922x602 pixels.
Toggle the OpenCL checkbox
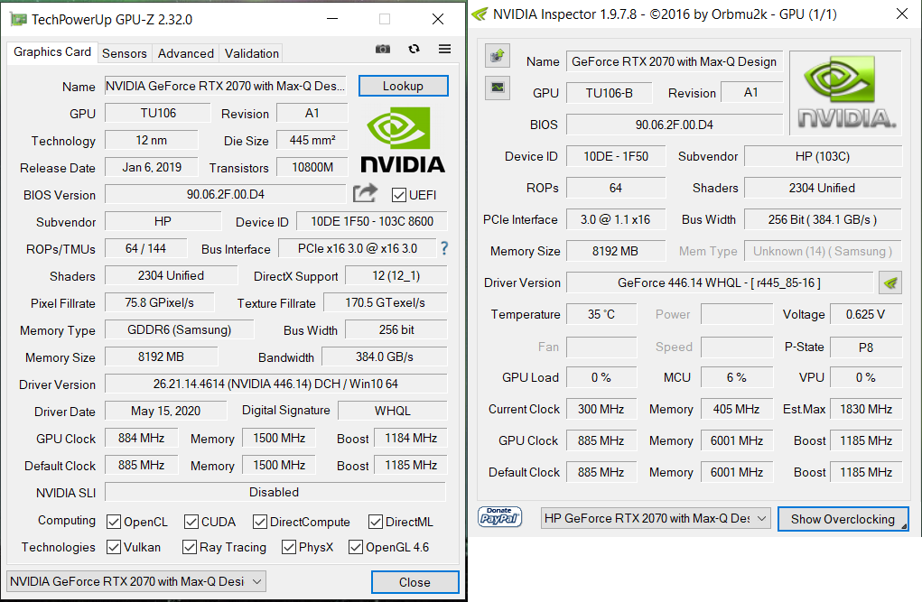pos(114,522)
